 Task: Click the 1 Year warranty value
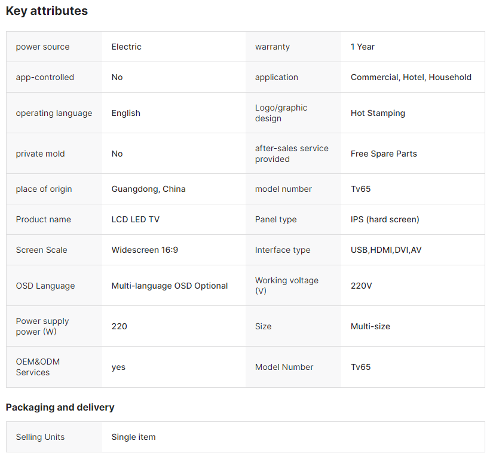pyautogui.click(x=363, y=47)
